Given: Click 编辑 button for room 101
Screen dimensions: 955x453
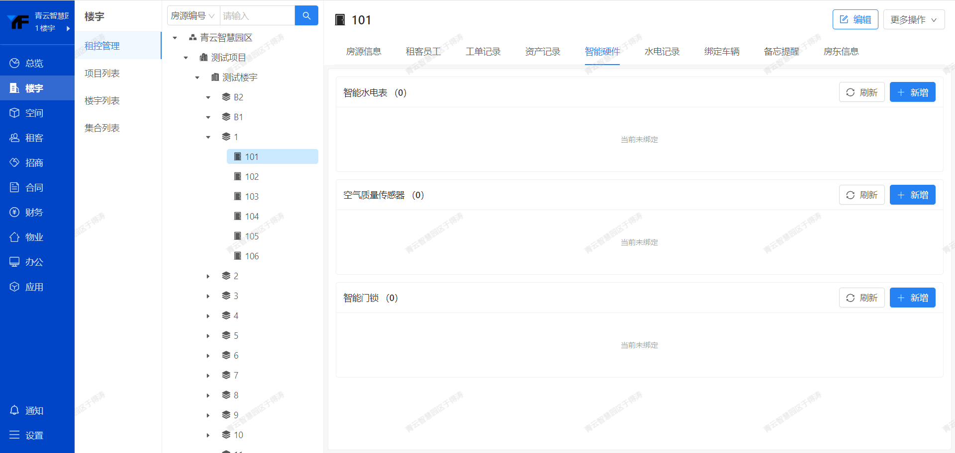Looking at the screenshot, I should 855,20.
